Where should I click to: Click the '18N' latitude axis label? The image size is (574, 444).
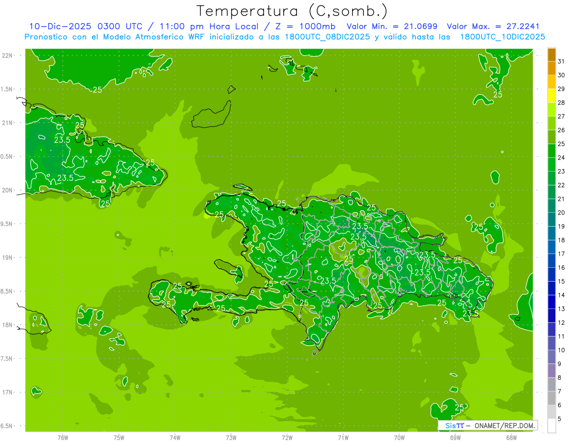[x=8, y=325]
